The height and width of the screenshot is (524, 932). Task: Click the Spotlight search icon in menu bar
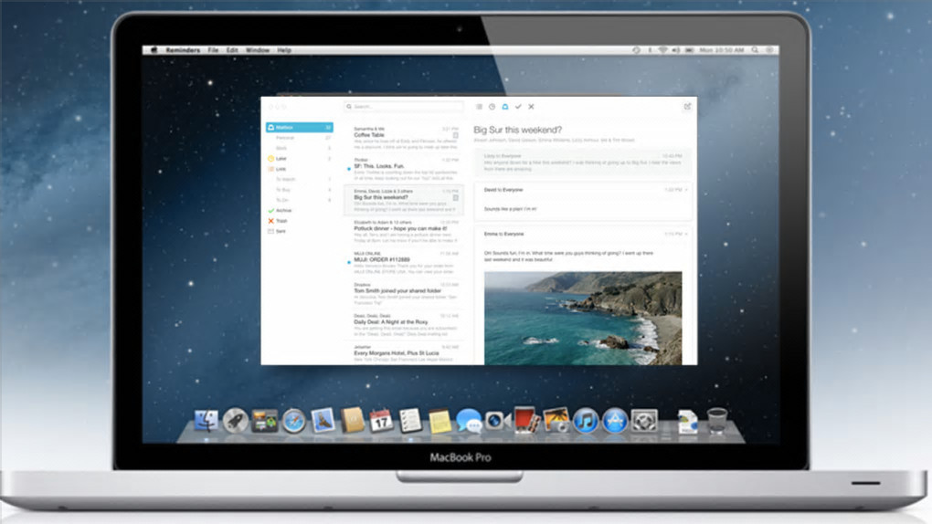click(755, 50)
